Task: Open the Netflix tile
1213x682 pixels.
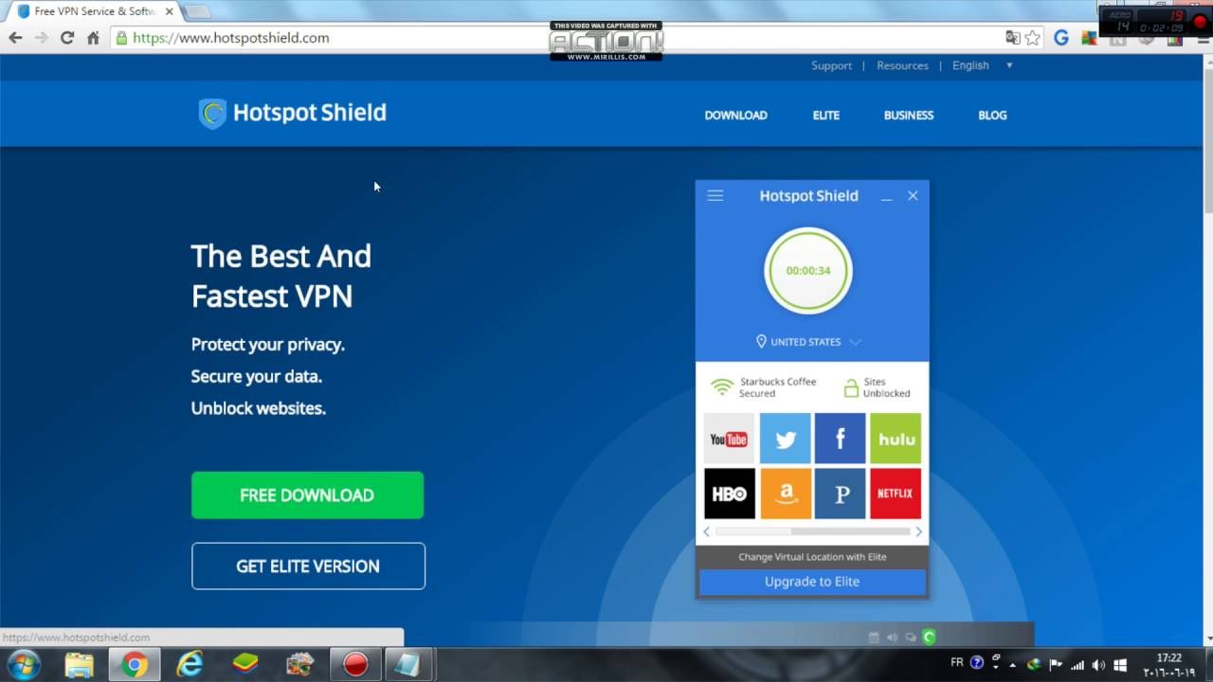Action: (x=896, y=494)
